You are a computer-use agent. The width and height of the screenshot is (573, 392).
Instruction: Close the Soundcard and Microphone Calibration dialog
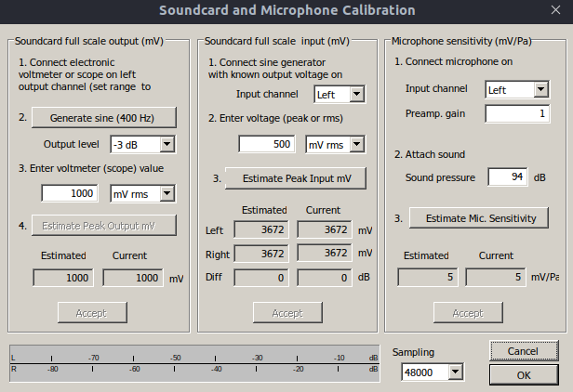555,10
